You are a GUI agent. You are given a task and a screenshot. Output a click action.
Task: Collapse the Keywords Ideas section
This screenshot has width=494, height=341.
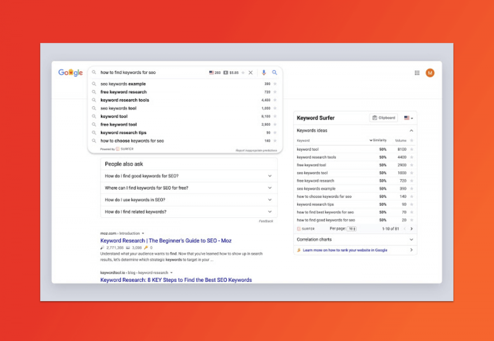click(x=412, y=130)
